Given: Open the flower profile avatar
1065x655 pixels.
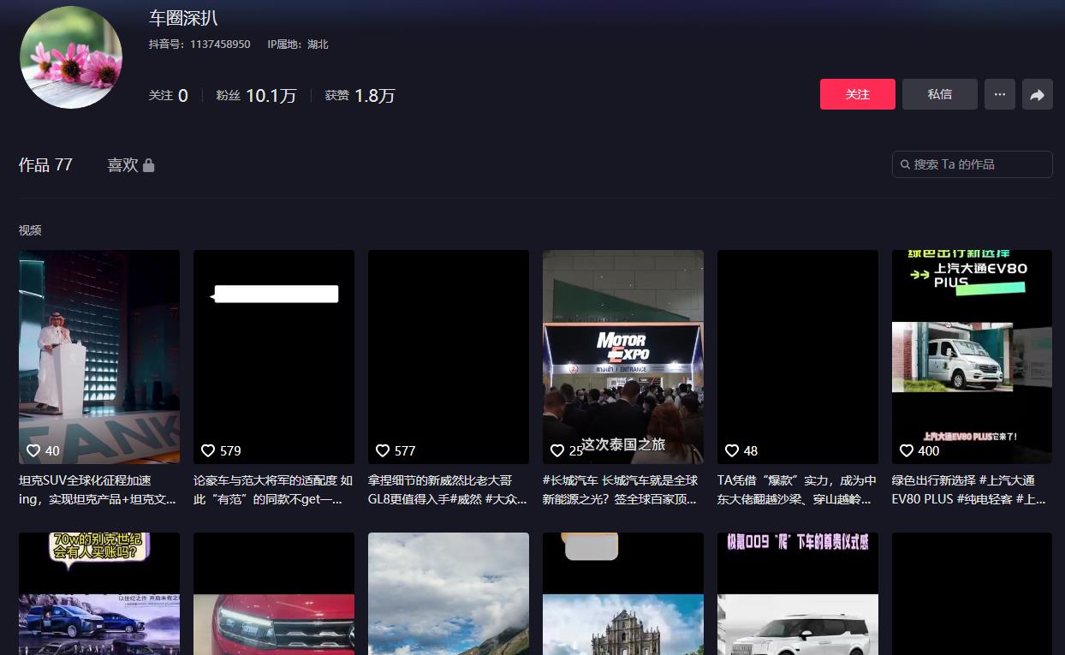Looking at the screenshot, I should (x=71, y=57).
